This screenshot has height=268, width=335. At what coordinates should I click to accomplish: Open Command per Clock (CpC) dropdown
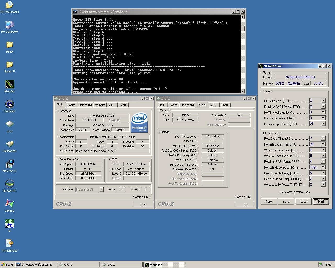pos(323,124)
